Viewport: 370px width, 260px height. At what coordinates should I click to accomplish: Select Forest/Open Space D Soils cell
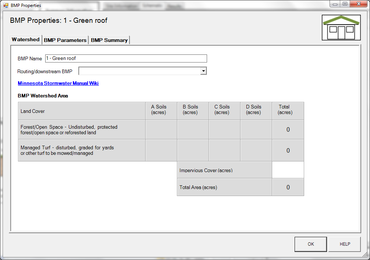[256, 129]
